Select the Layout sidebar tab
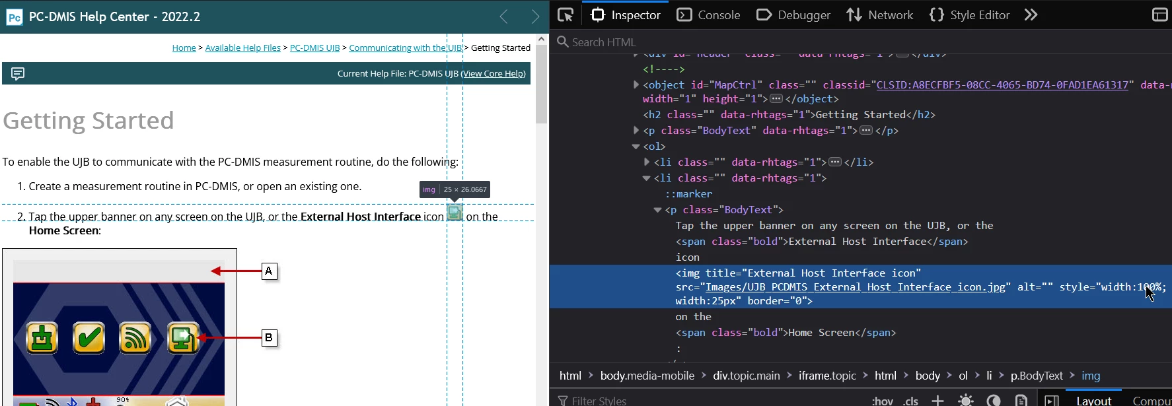 [1094, 400]
